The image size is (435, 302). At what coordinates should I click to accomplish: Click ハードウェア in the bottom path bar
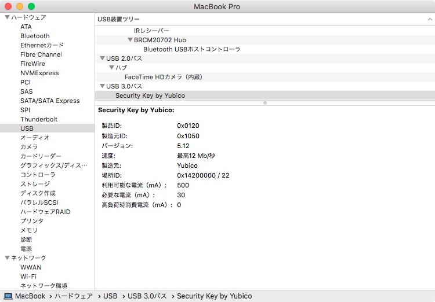coord(74,296)
